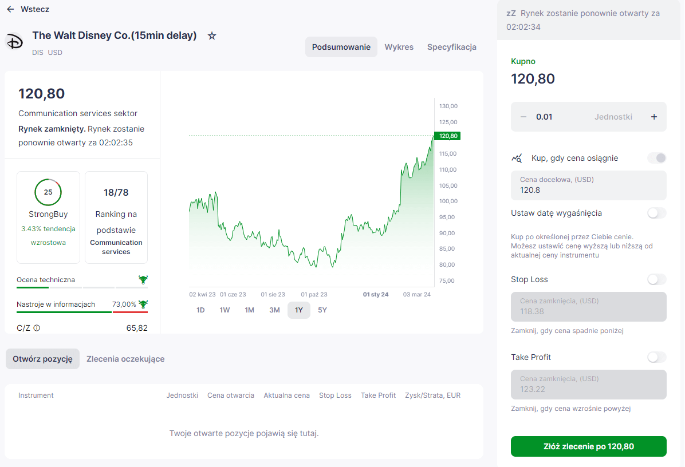Select the 3M chart range

click(274, 310)
